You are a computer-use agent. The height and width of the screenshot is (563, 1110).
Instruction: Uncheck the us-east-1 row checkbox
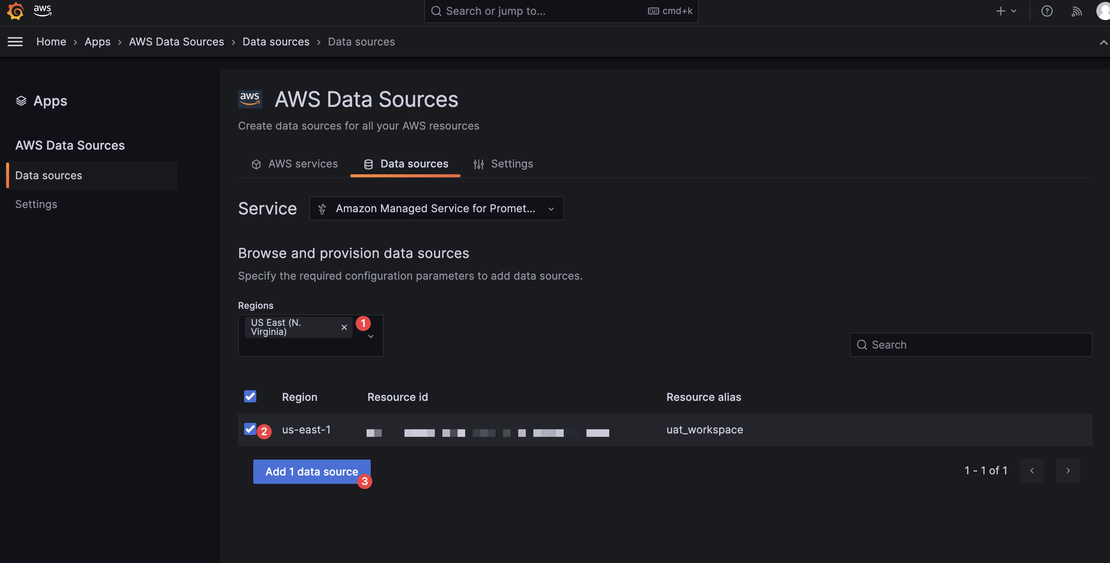[x=250, y=429]
